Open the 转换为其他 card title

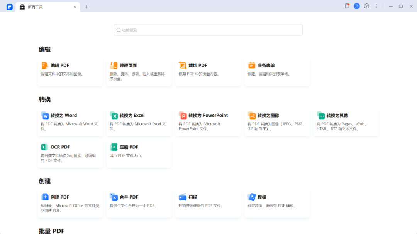coord(337,115)
